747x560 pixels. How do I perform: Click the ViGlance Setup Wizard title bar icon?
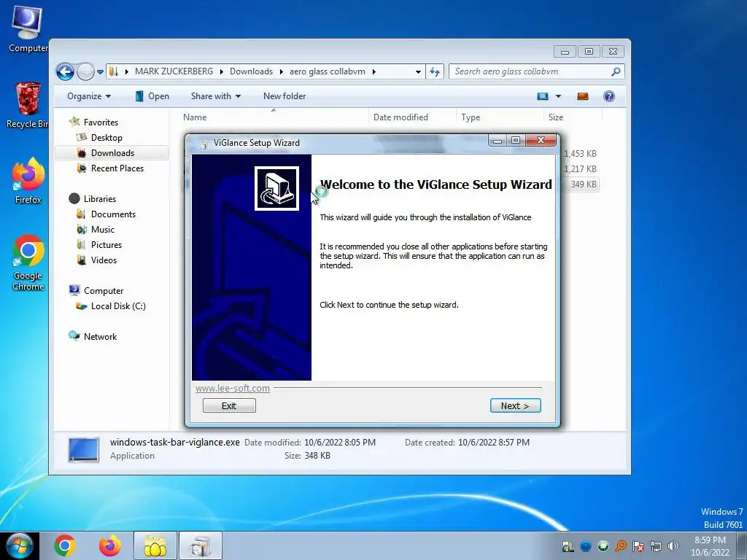204,144
